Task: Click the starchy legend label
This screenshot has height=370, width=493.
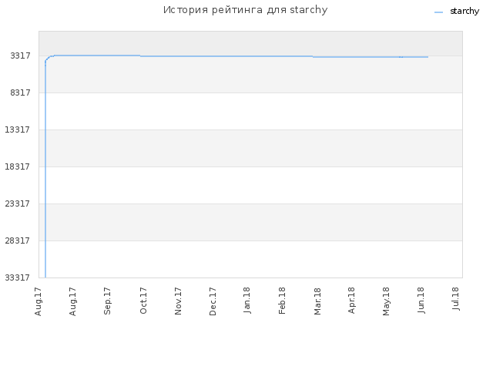Action: [x=464, y=12]
